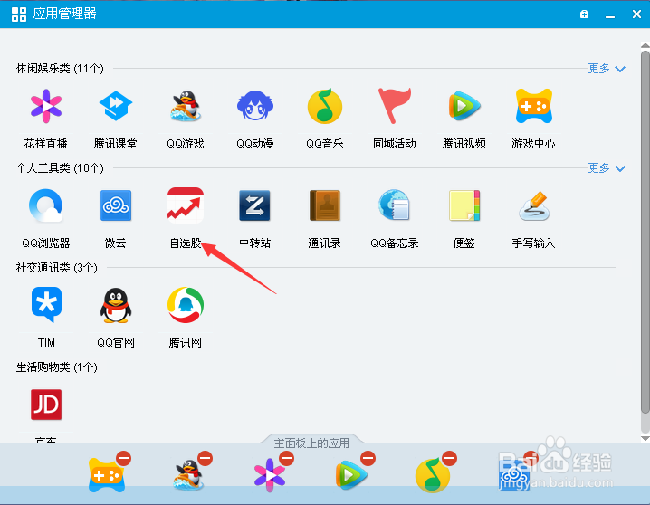
Task: Remove 腾讯视频 from main panel
Action: 368,458
